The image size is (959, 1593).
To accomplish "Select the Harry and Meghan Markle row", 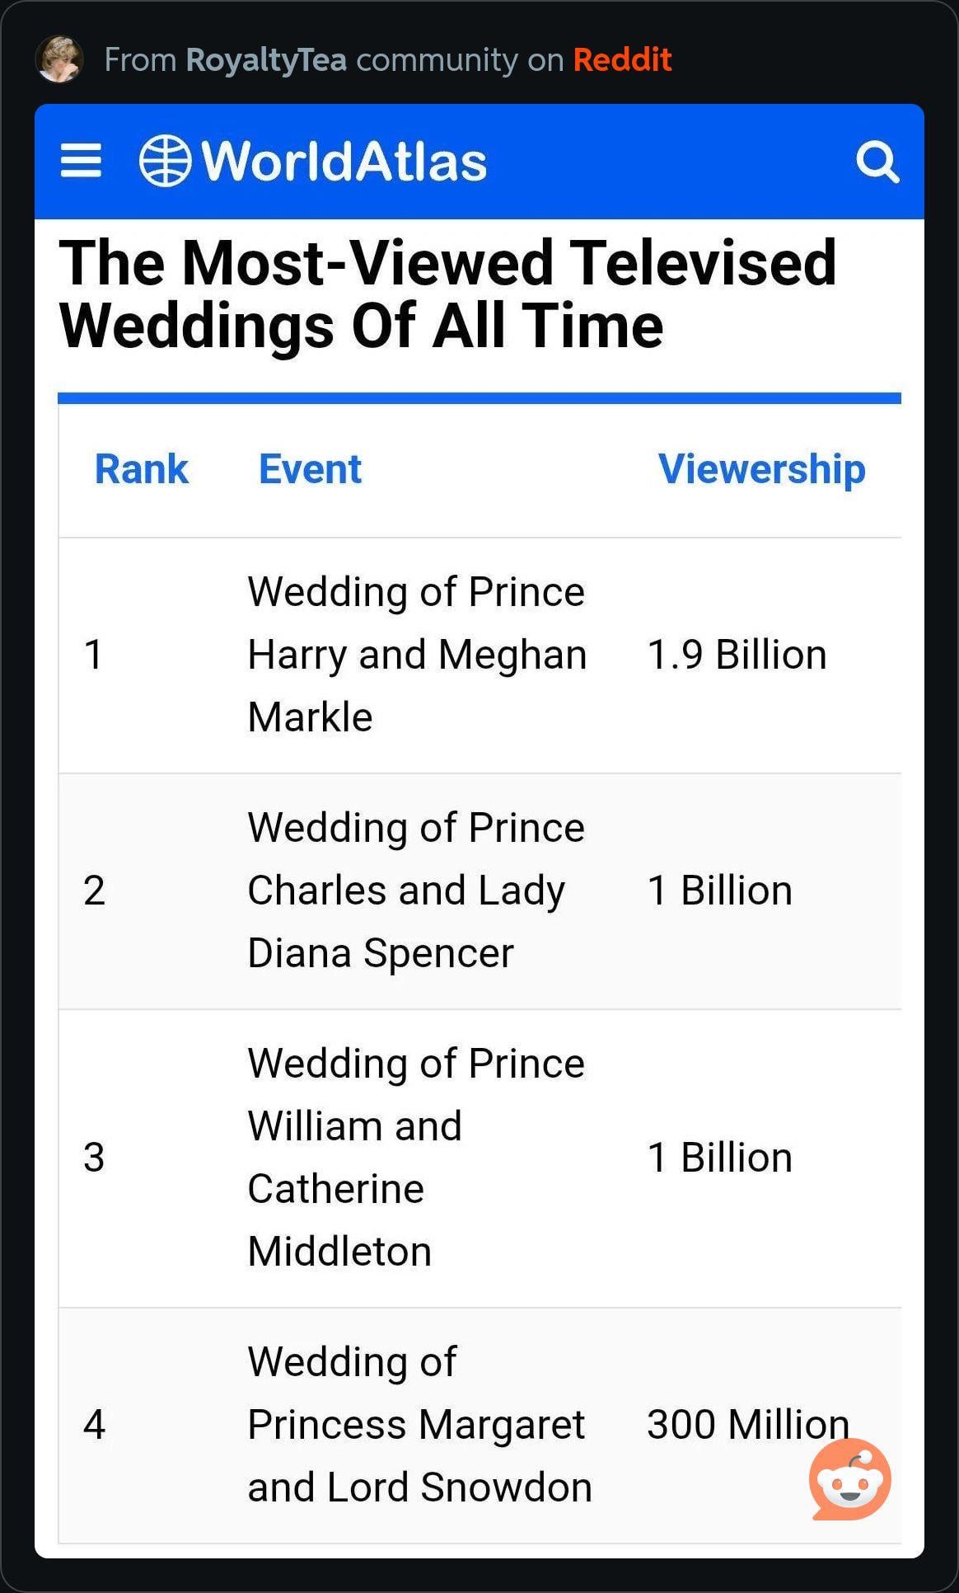I will (417, 655).
